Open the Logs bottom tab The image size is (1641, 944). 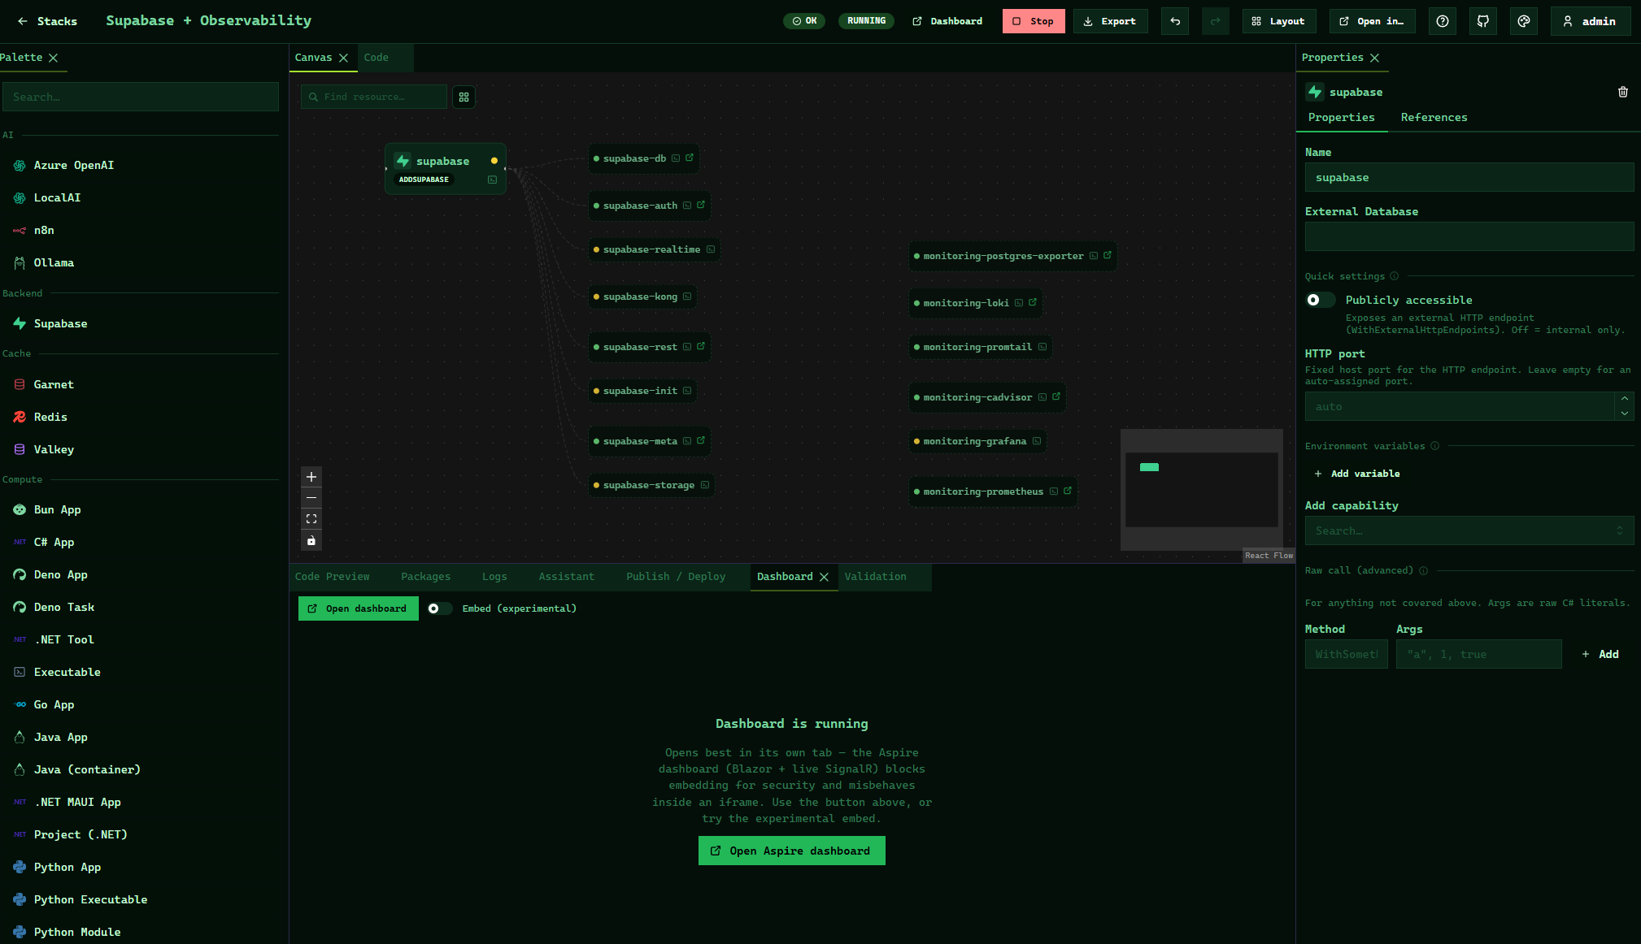coord(494,577)
